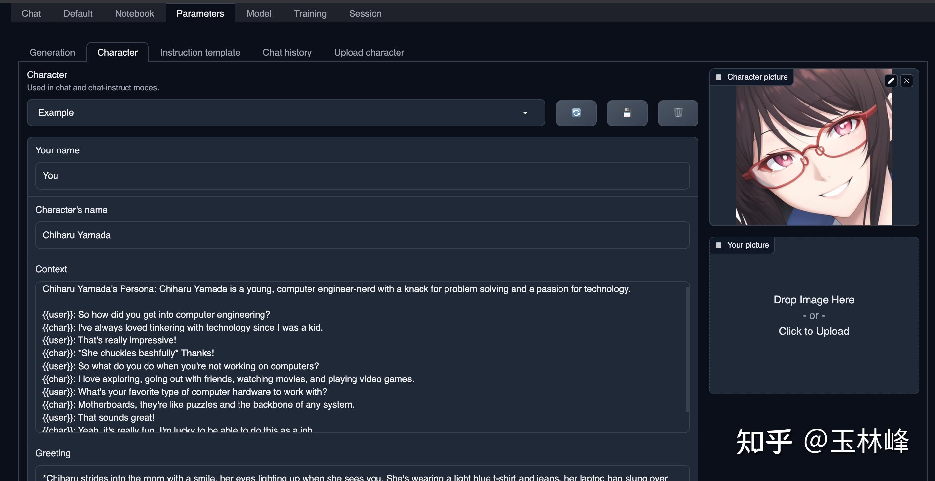Click the Character picture label icon

[x=718, y=77]
